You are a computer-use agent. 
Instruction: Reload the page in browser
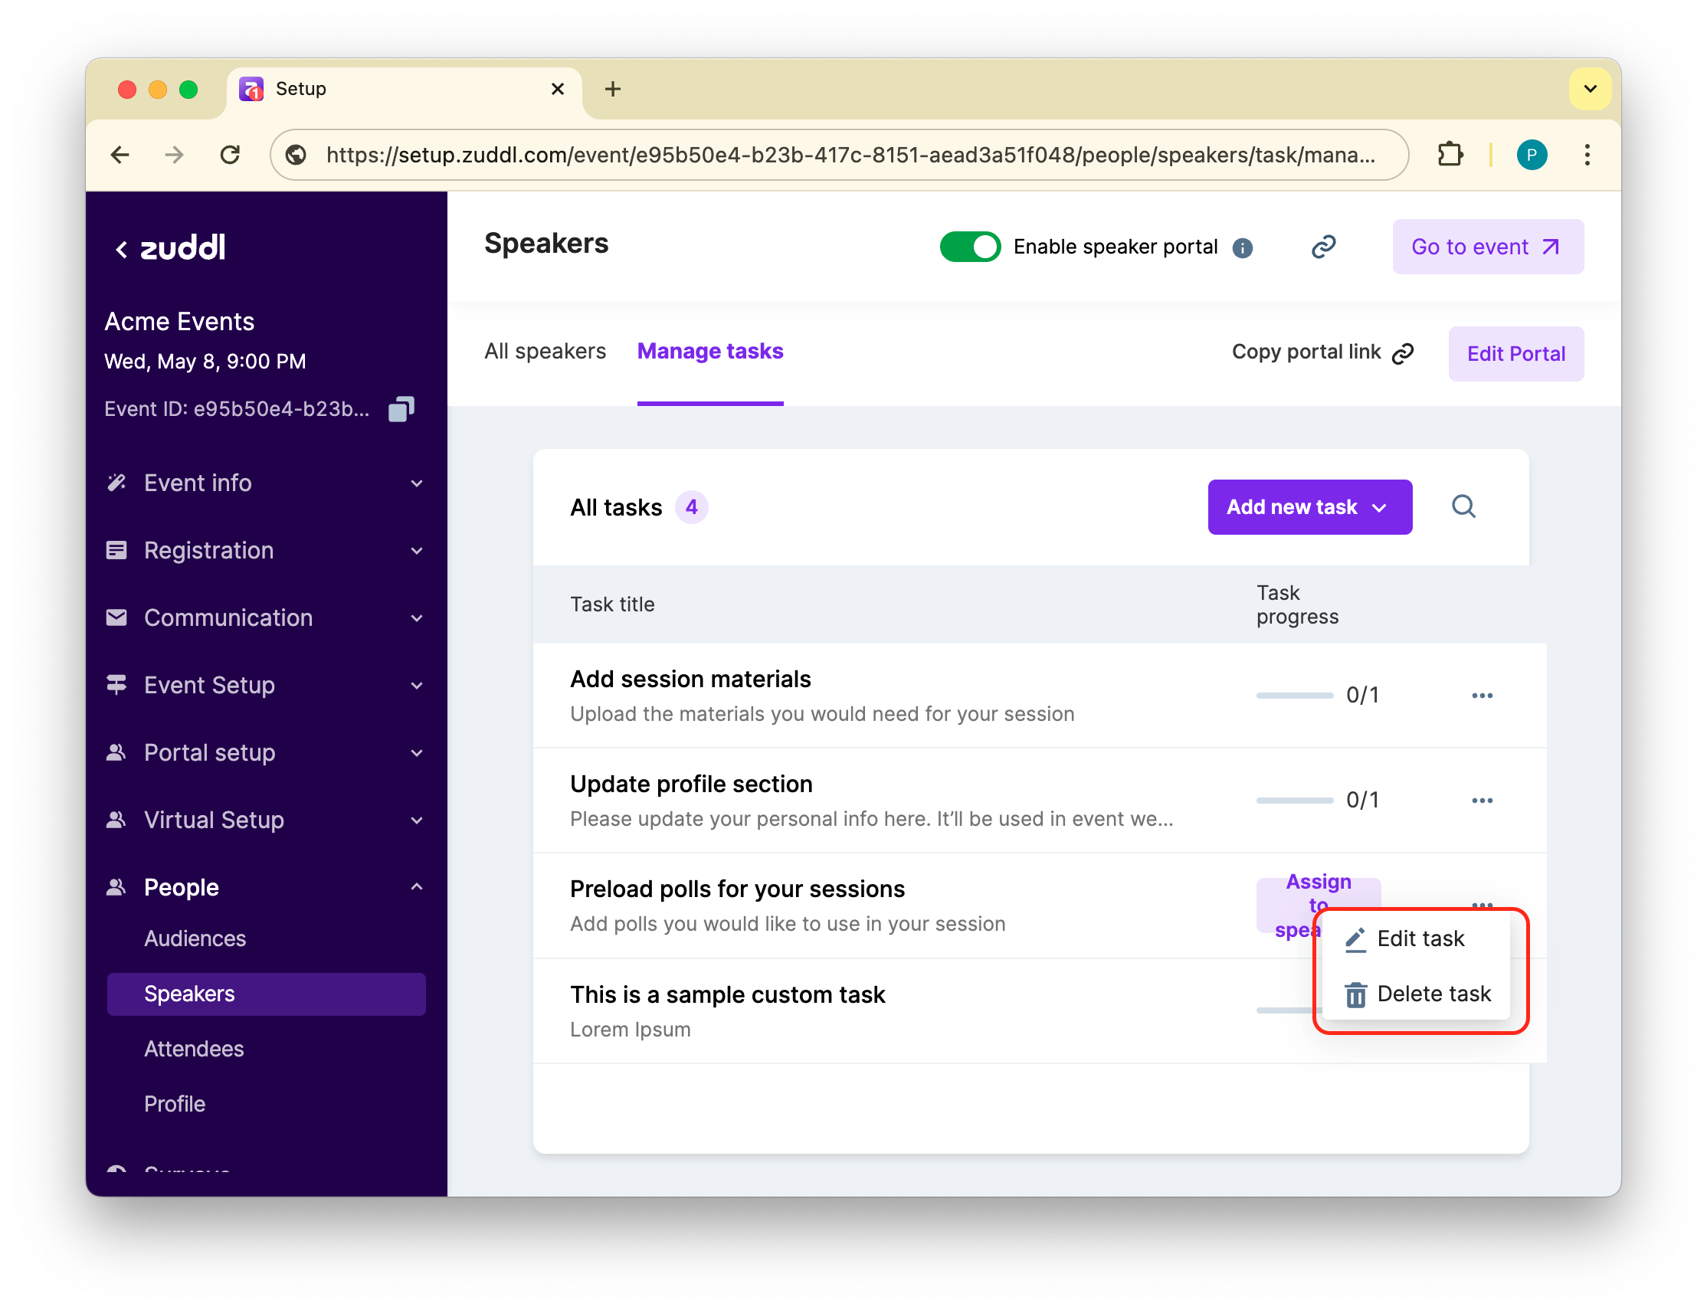click(x=230, y=156)
